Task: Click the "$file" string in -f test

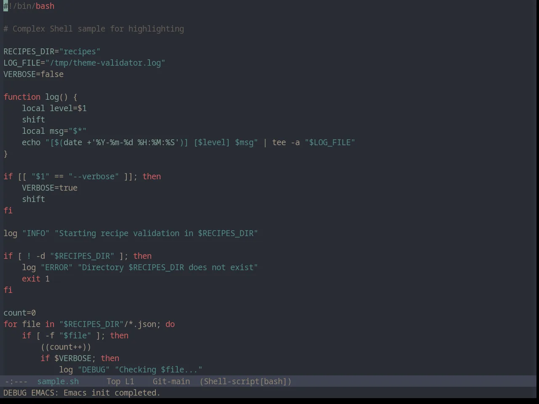Action: (75, 335)
